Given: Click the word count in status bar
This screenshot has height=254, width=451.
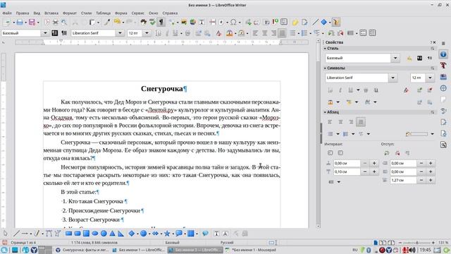Looking at the screenshot, I should tap(94, 243).
